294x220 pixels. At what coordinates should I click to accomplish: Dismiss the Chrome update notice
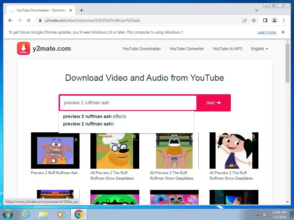pyautogui.click(x=283, y=32)
